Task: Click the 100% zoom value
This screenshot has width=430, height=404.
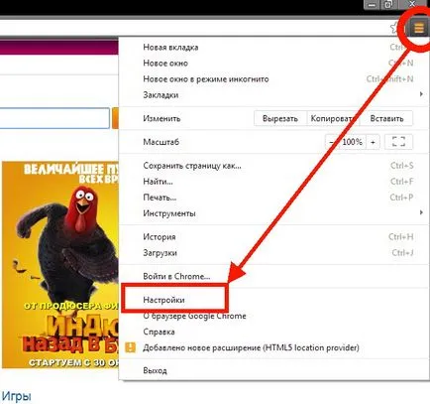Action: coord(352,142)
